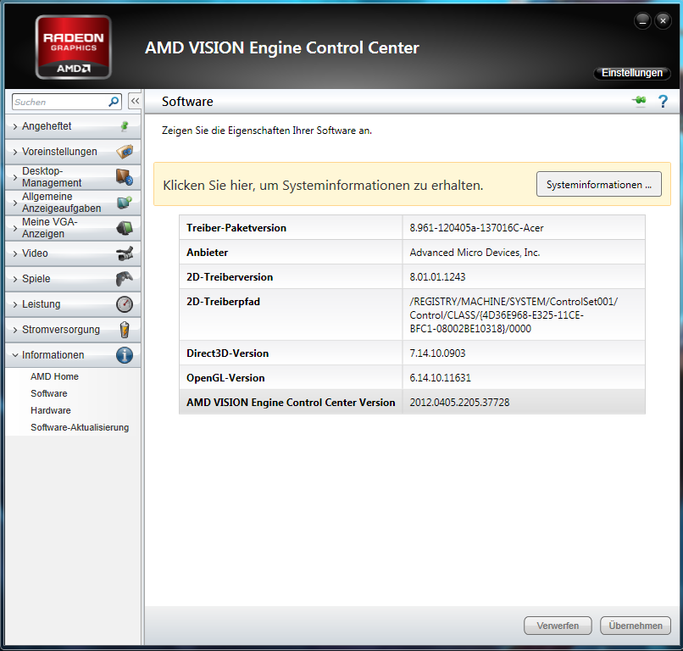Select the Anbieter label
Screen dimensions: 683x651
point(208,253)
